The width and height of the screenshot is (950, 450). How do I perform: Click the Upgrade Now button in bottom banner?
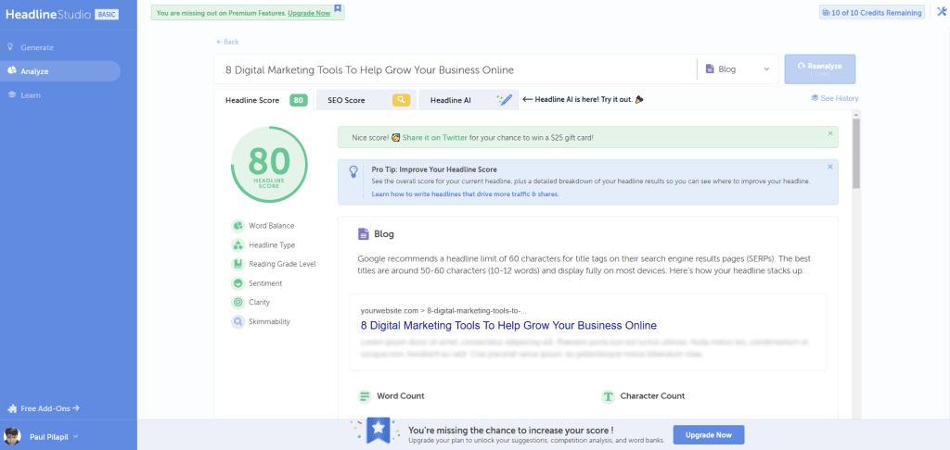pyautogui.click(x=708, y=435)
